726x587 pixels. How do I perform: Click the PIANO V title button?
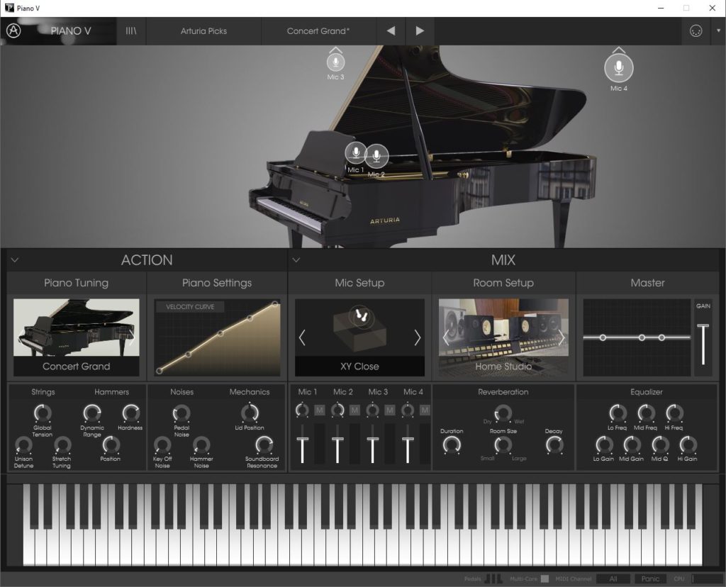click(x=70, y=31)
